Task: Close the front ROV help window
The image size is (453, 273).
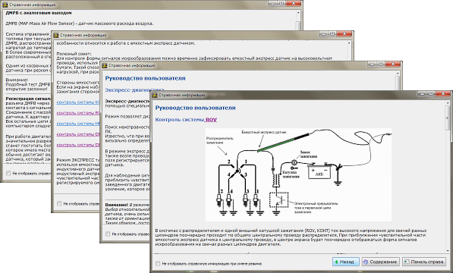Action: tap(443, 93)
